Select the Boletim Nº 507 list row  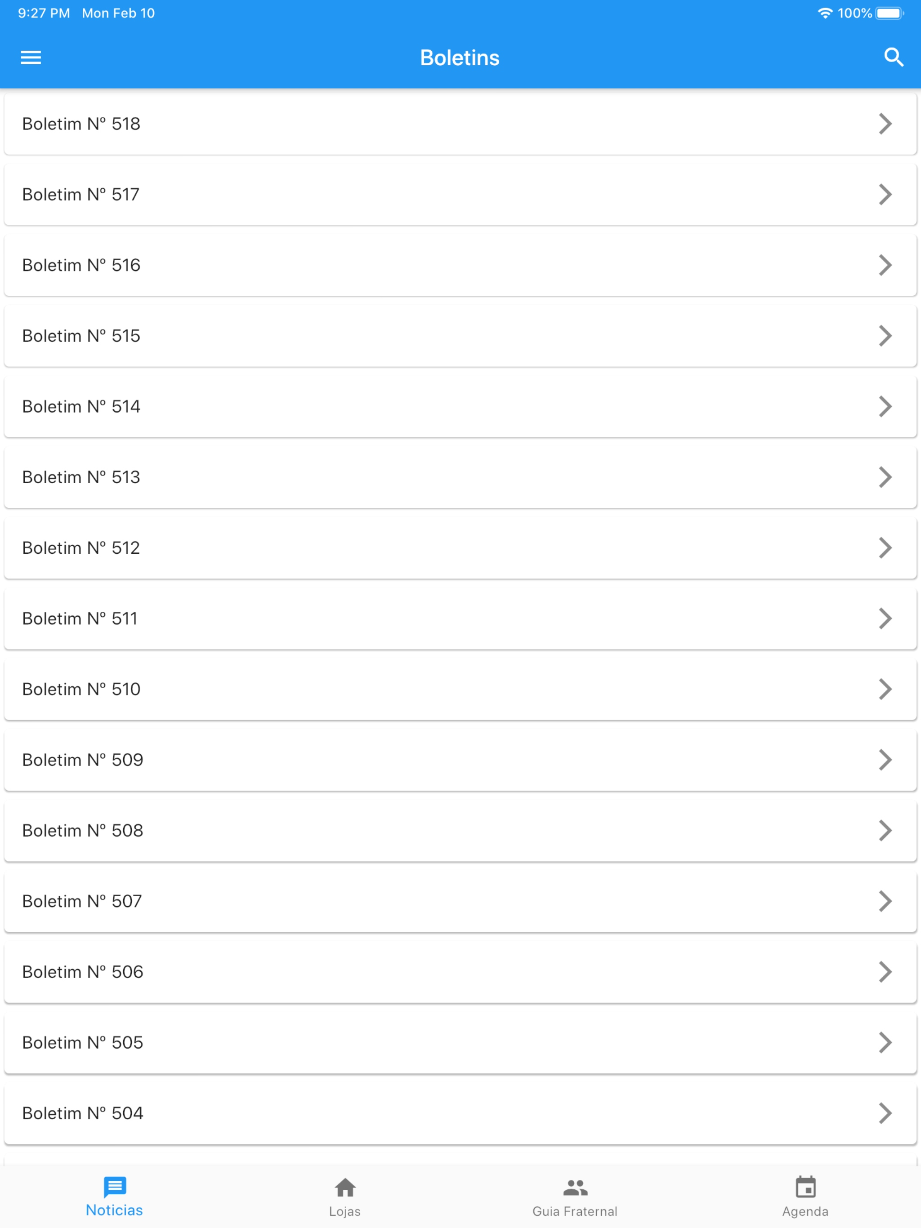[x=460, y=901]
